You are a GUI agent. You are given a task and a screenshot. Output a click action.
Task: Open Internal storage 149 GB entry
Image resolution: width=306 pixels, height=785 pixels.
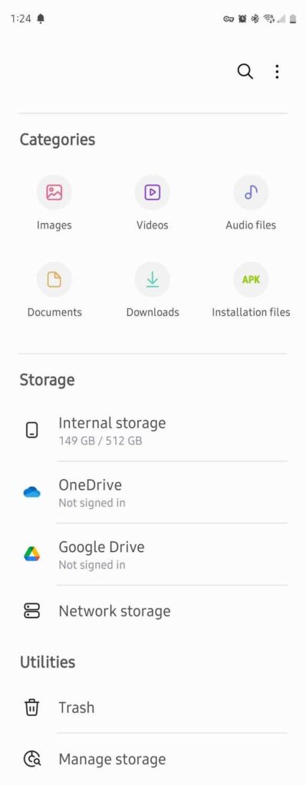click(153, 431)
